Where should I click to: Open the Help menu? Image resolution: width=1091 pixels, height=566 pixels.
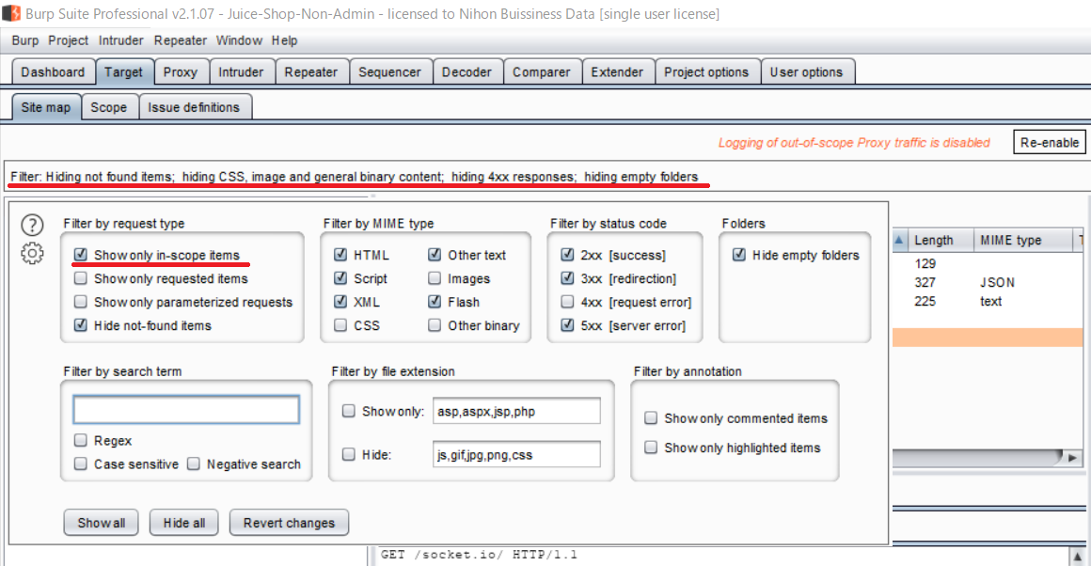point(285,40)
